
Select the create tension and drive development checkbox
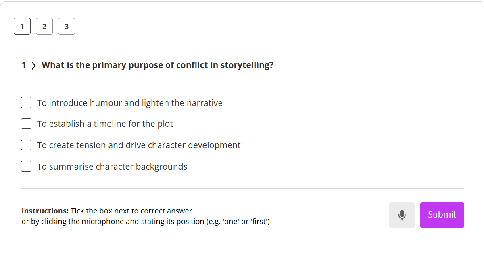click(x=26, y=145)
